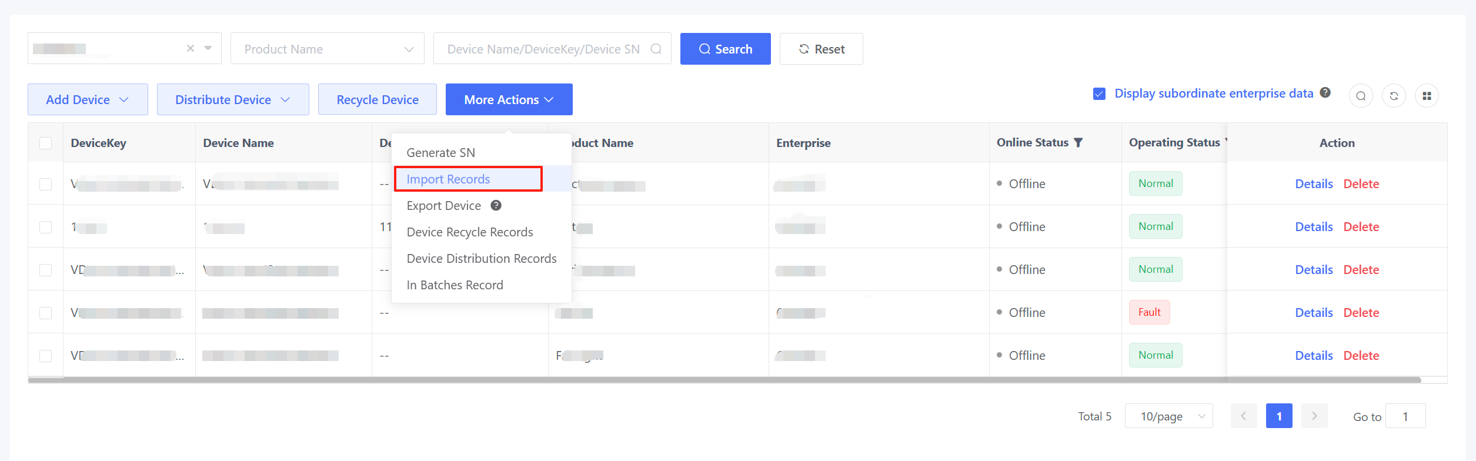Screen dimensions: 1476x461
Task: Open the 10/page size selector
Action: point(1168,416)
